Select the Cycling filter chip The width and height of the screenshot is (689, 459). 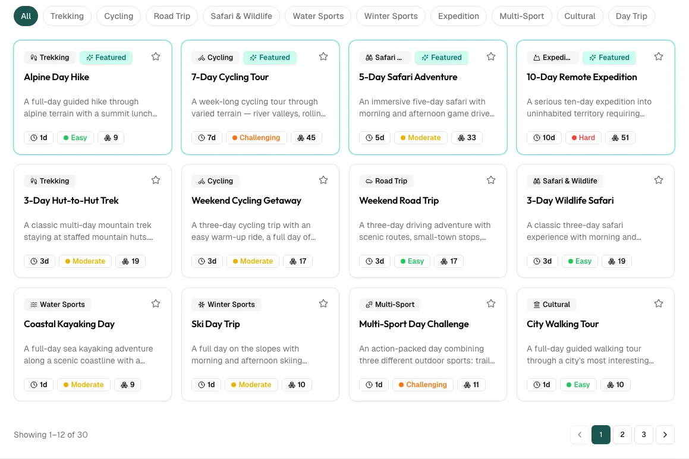point(118,16)
